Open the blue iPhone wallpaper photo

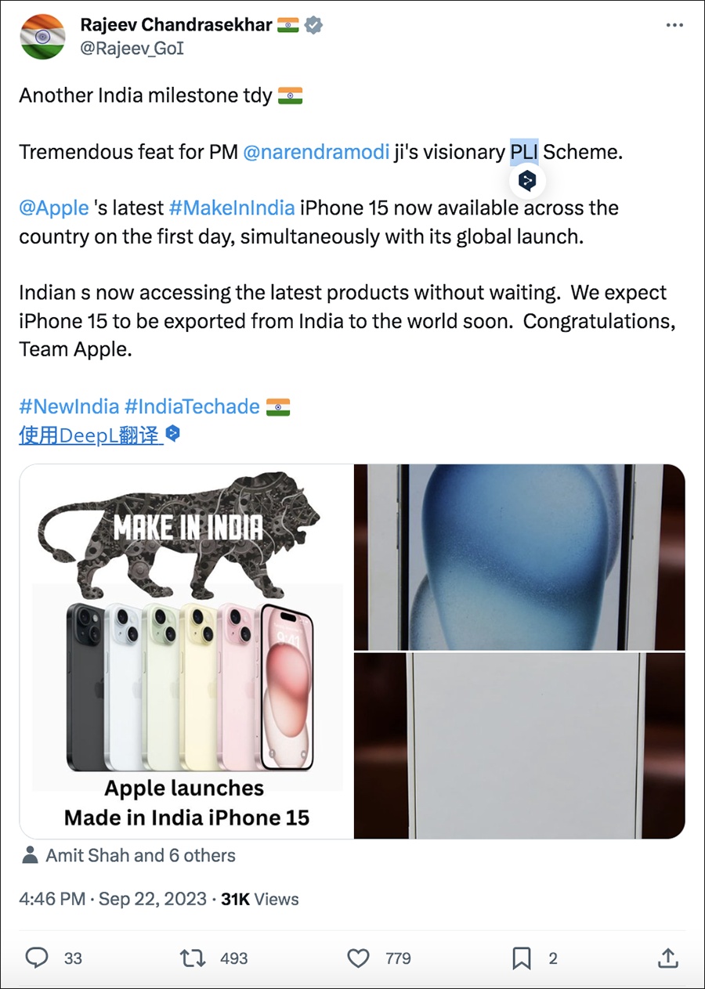click(519, 558)
